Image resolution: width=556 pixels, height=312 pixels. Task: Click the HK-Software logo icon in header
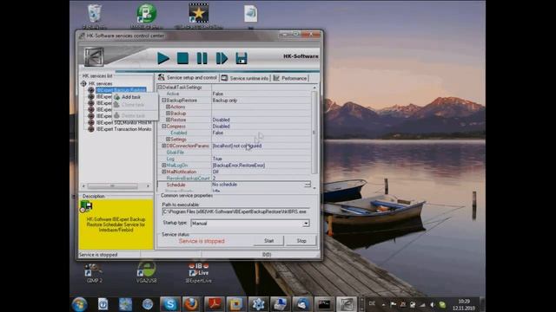click(x=94, y=57)
